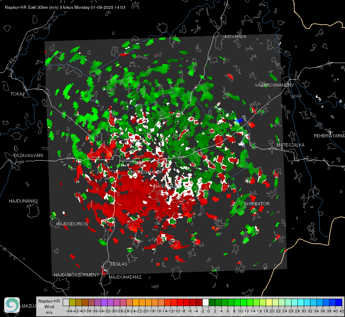345x317 pixels.
Task: Click the radar title text with date 01-09-2025 14:03
Action: [x=65, y=7]
